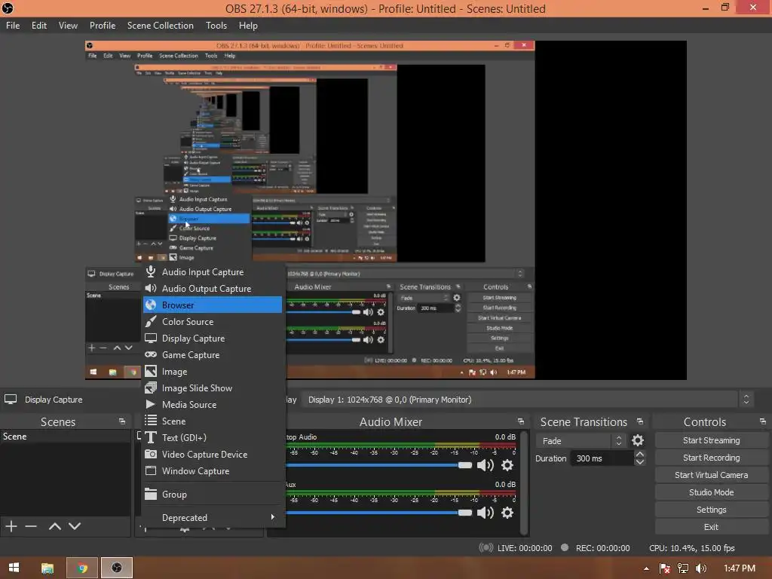Choose Browser from the source menu
The image size is (772, 579).
tap(213, 305)
